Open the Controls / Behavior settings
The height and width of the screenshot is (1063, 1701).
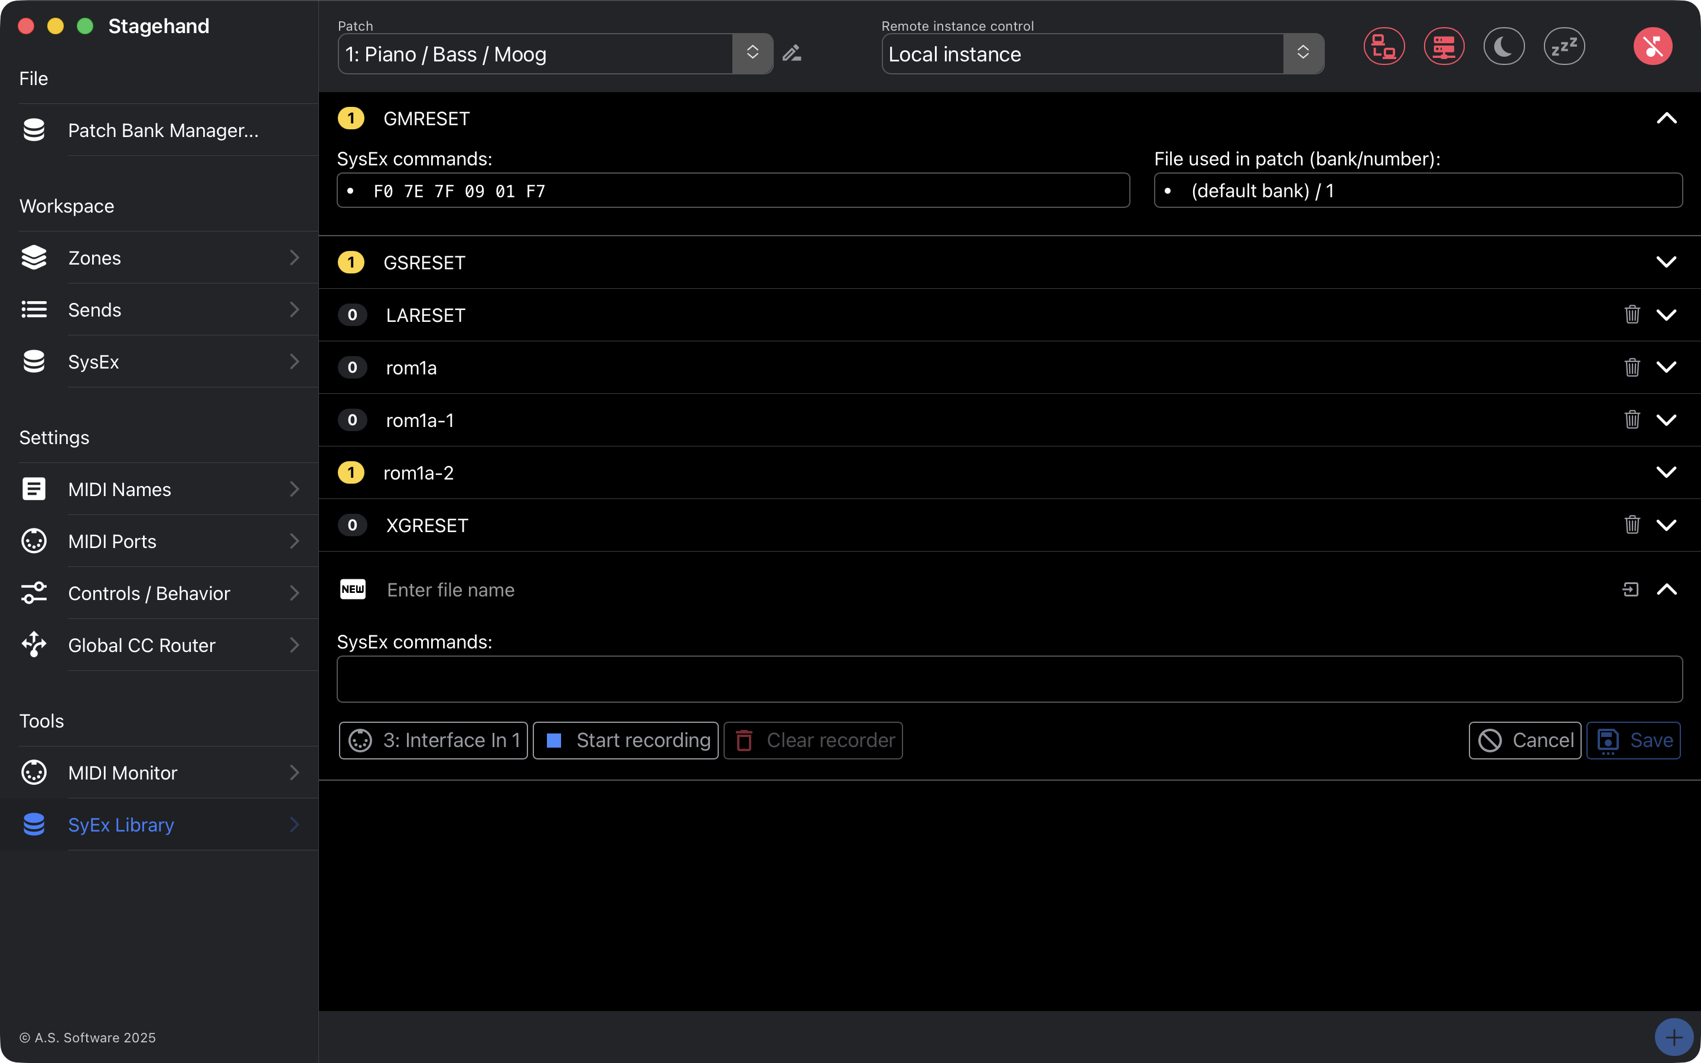click(x=160, y=593)
